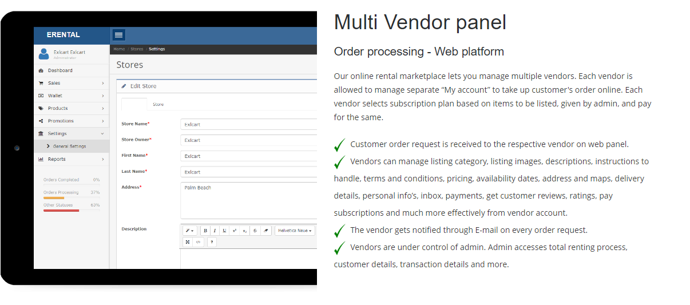Image resolution: width=690 pixels, height=305 pixels.
Task: Click the Stores page heading
Action: [130, 65]
